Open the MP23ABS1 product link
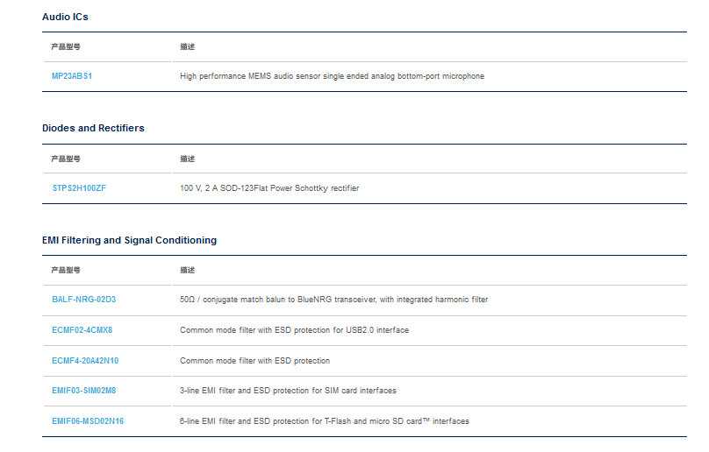This screenshot has height=452, width=709. tap(72, 76)
